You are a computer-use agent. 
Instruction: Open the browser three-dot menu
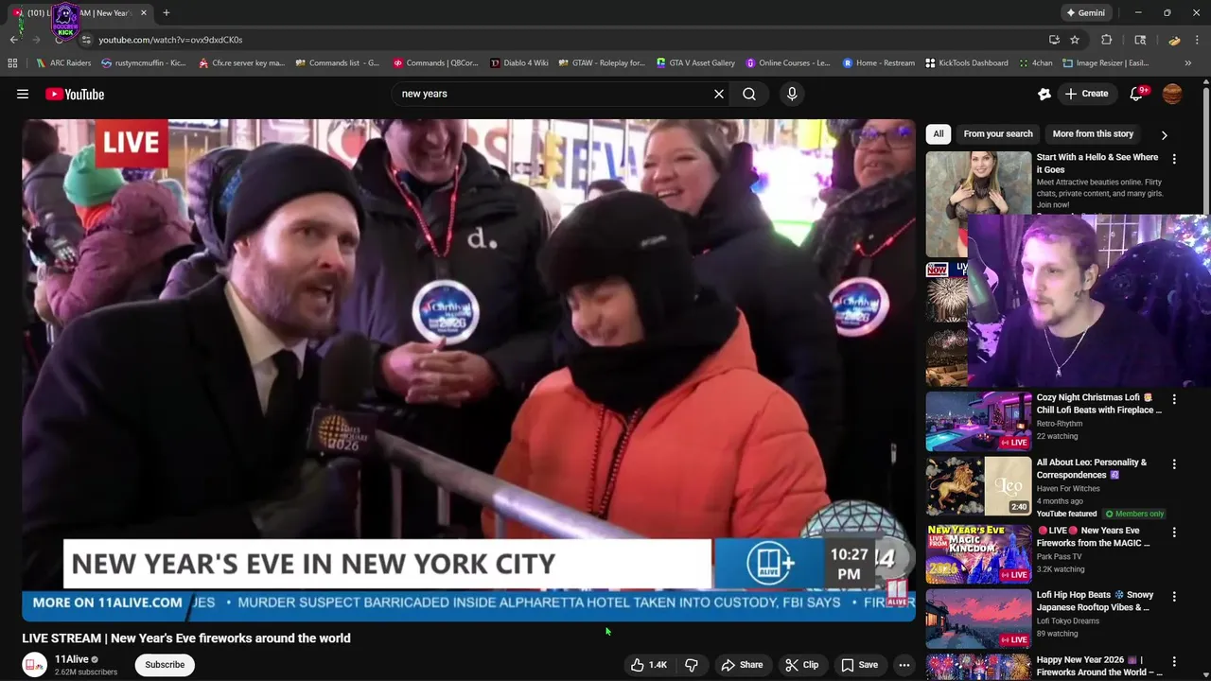(x=1198, y=40)
